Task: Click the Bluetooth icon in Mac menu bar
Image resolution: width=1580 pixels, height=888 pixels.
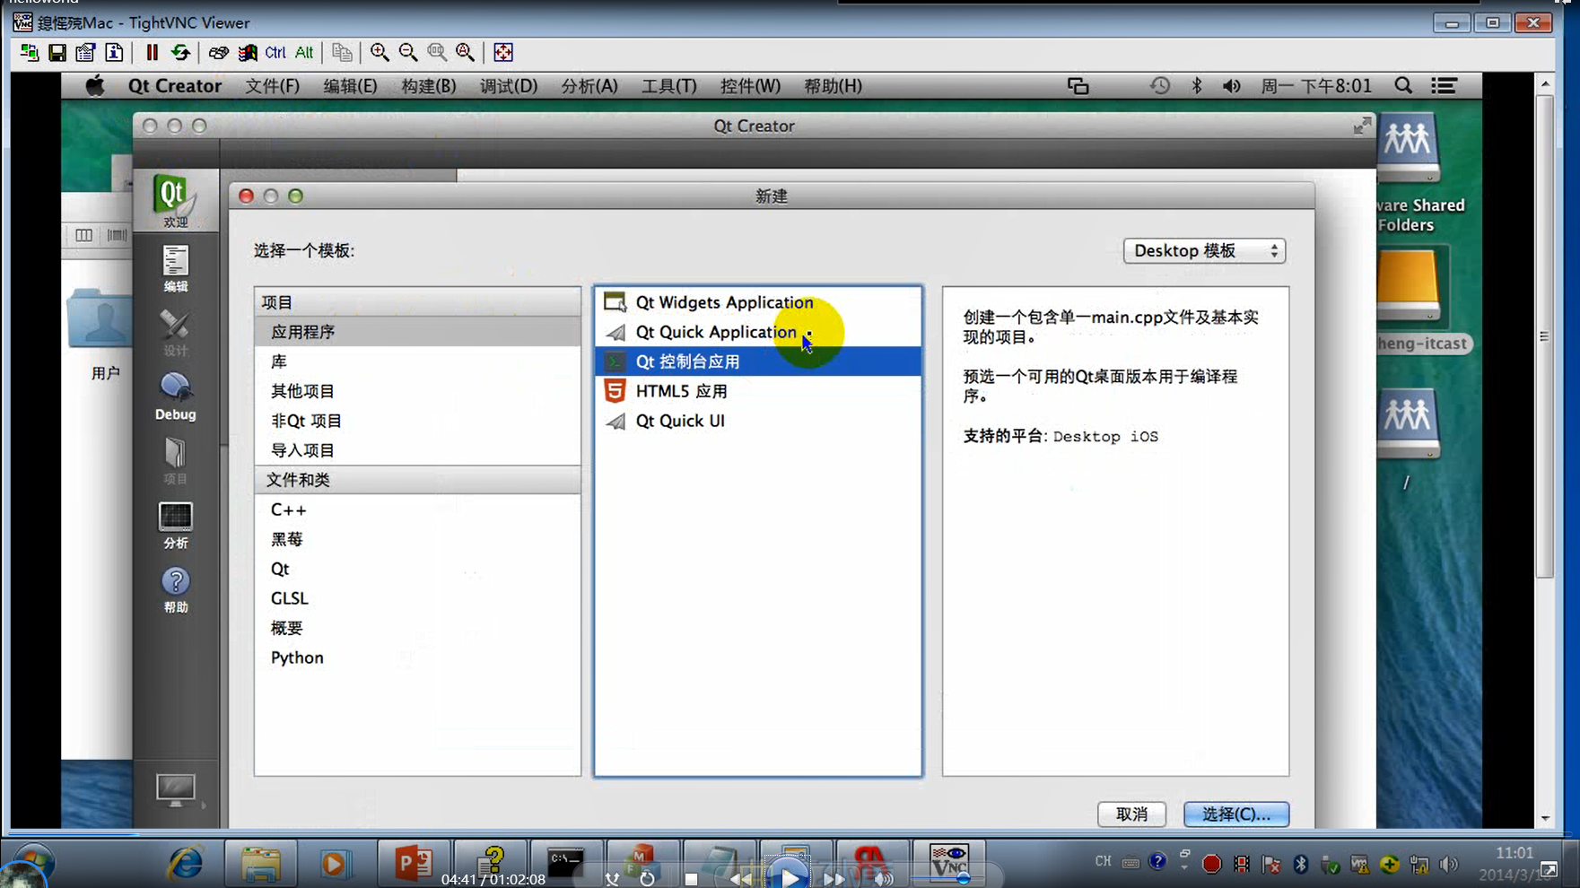Action: 1196,86
